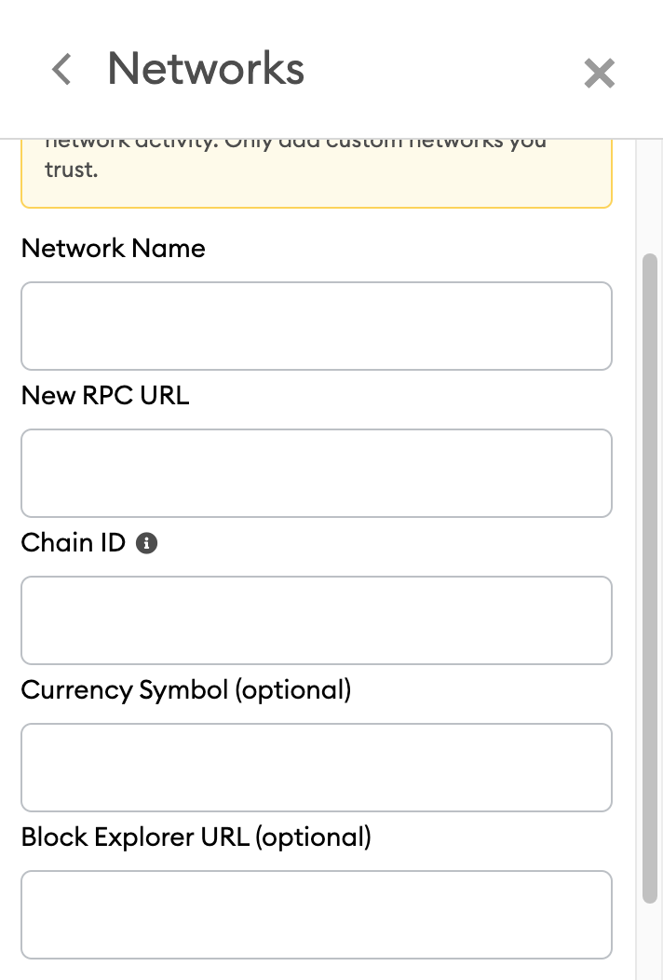Click the 'Network Name' label
Image resolution: width=663 pixels, height=980 pixels.
click(113, 249)
